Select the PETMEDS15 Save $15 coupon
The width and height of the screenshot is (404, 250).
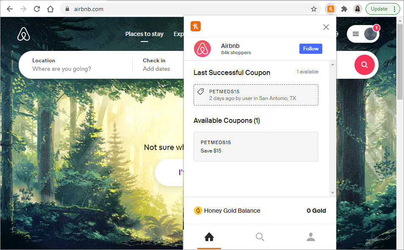point(256,147)
